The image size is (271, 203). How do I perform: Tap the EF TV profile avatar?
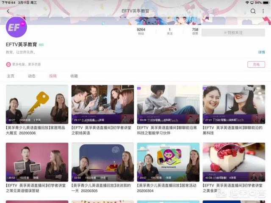coord(16,27)
